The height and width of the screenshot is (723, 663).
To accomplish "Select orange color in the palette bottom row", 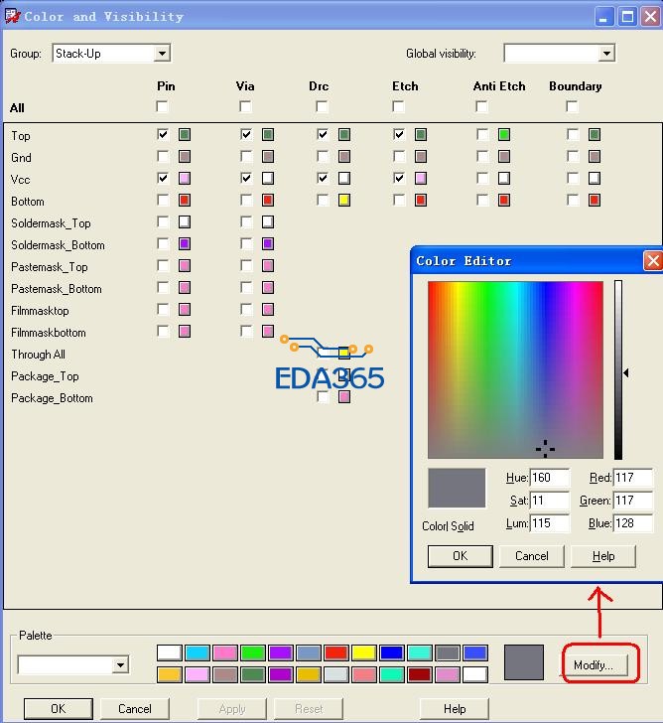I will (x=170, y=674).
